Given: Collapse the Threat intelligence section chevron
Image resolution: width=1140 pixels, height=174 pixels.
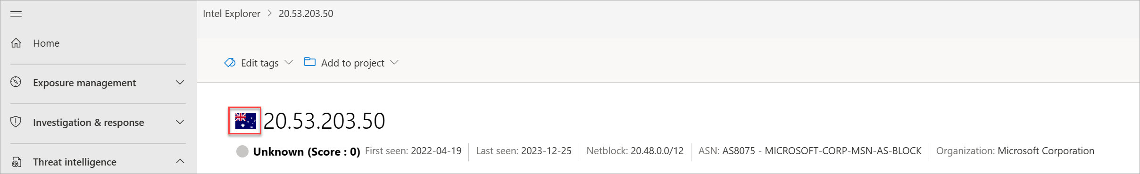Looking at the screenshot, I should click(x=180, y=161).
